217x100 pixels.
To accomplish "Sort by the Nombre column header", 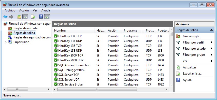I will 74,31.
